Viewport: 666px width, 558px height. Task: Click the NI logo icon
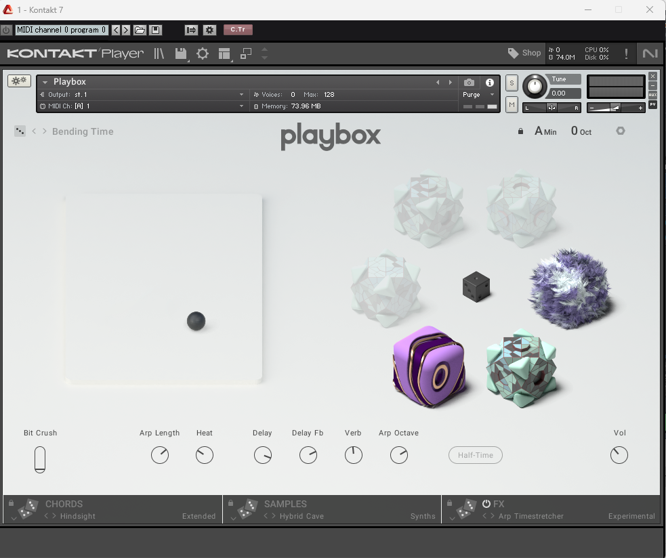click(650, 53)
